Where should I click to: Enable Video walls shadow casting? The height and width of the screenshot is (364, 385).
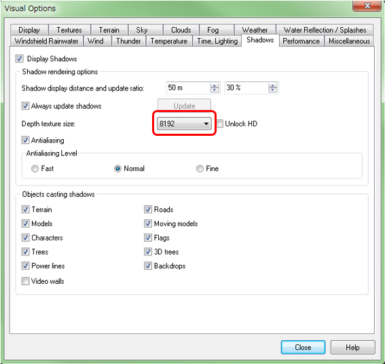[25, 281]
